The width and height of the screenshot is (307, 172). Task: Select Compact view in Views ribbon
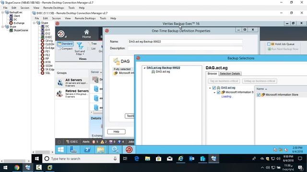65,49
